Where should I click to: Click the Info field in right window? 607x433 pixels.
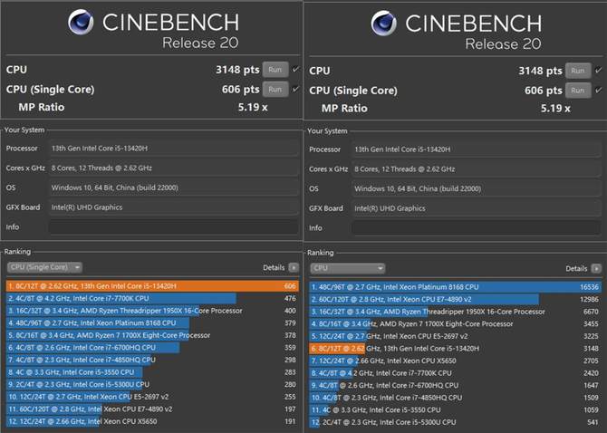coord(477,228)
